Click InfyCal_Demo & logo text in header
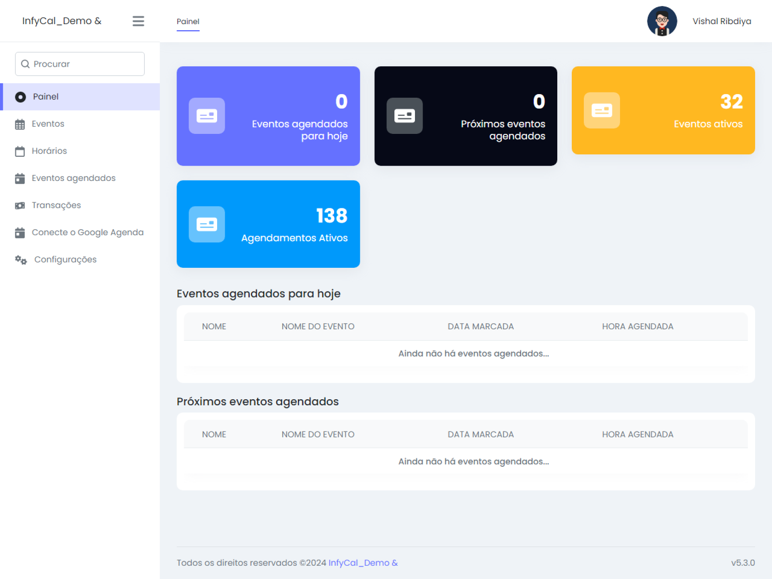 (62, 21)
